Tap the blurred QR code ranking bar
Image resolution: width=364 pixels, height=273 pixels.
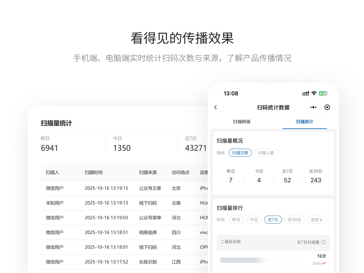point(260,260)
